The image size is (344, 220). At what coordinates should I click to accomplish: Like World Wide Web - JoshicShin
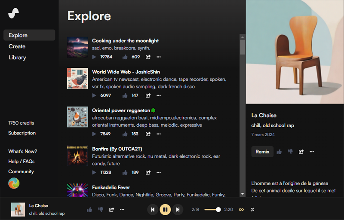[x=125, y=95]
